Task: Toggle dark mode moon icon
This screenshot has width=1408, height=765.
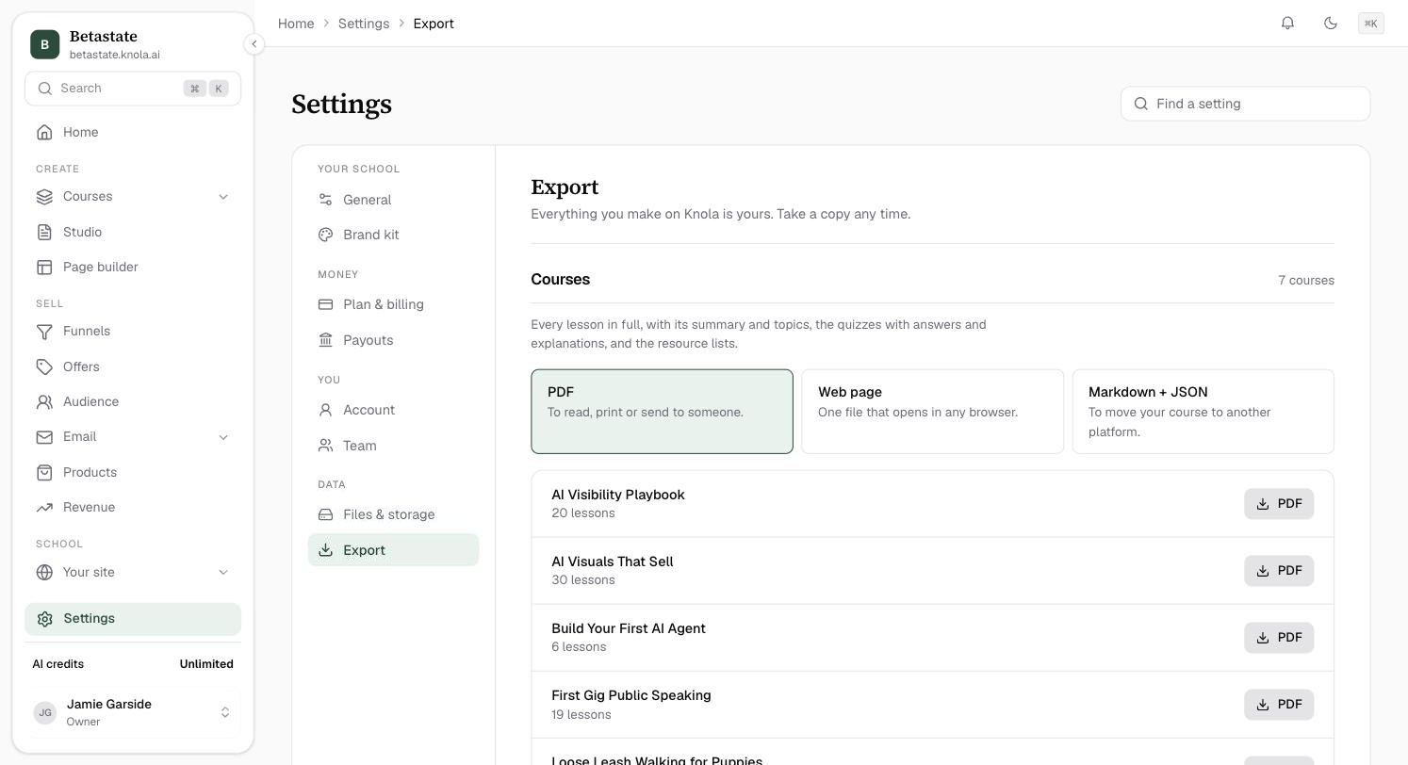Action: [x=1331, y=23]
